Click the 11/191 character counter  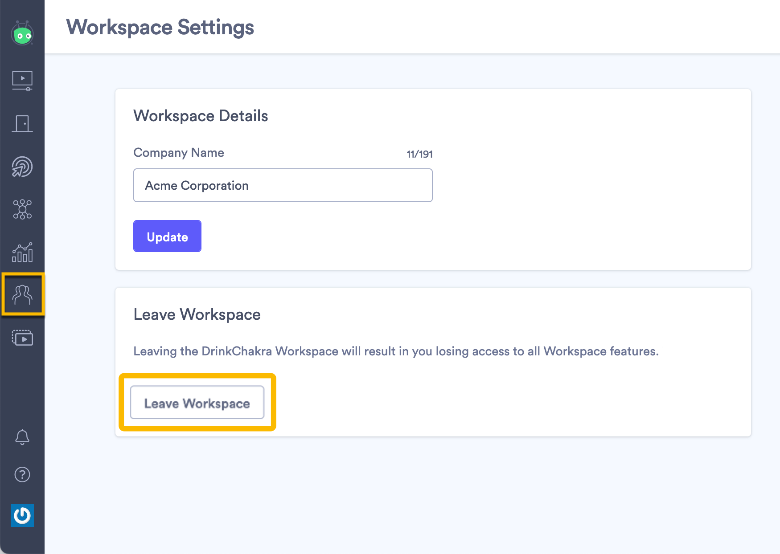419,154
